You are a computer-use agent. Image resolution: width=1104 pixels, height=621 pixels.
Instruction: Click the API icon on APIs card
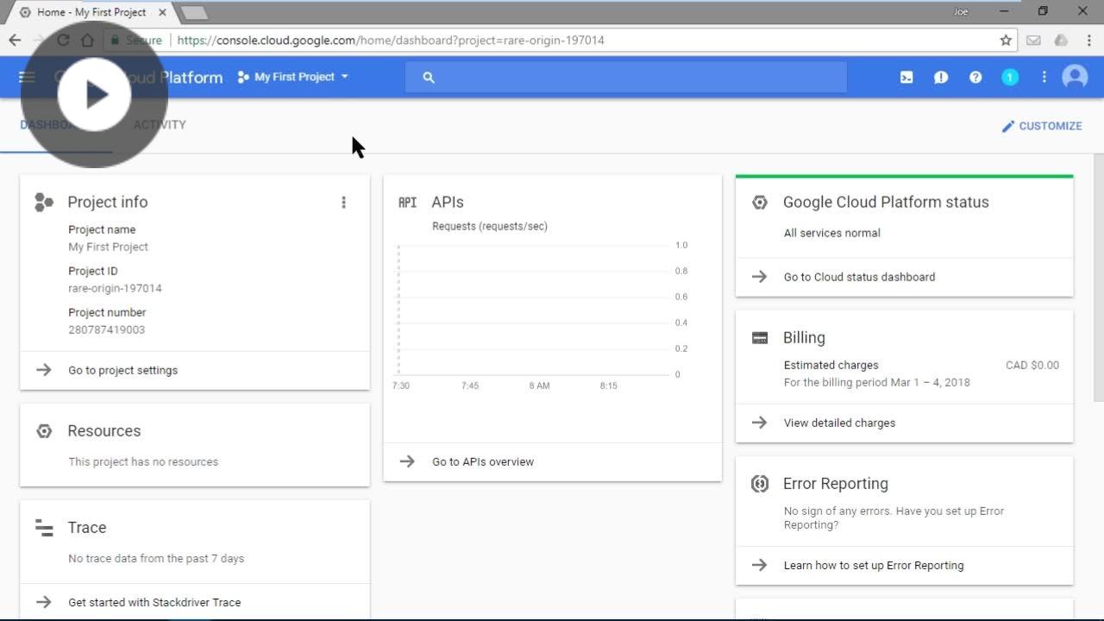click(407, 202)
